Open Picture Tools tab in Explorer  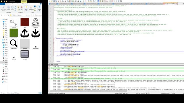25,4
